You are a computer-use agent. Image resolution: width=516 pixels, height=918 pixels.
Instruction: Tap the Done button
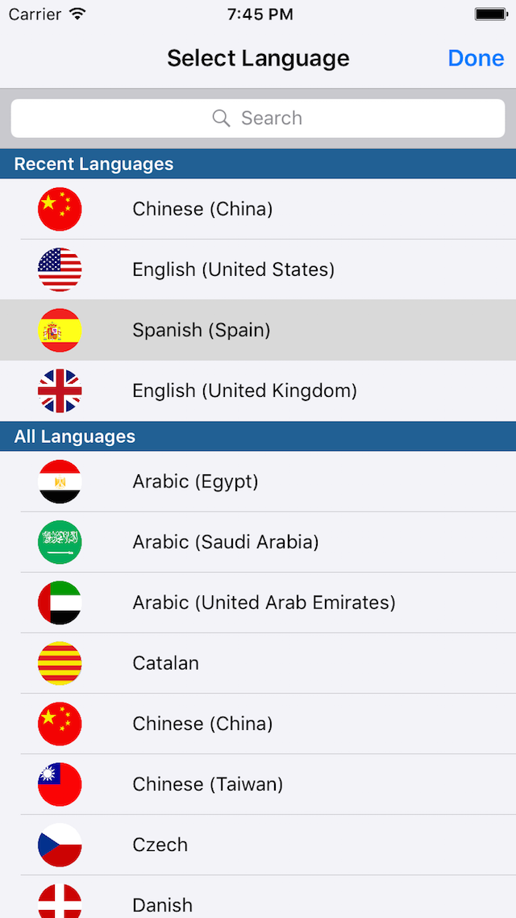click(476, 57)
